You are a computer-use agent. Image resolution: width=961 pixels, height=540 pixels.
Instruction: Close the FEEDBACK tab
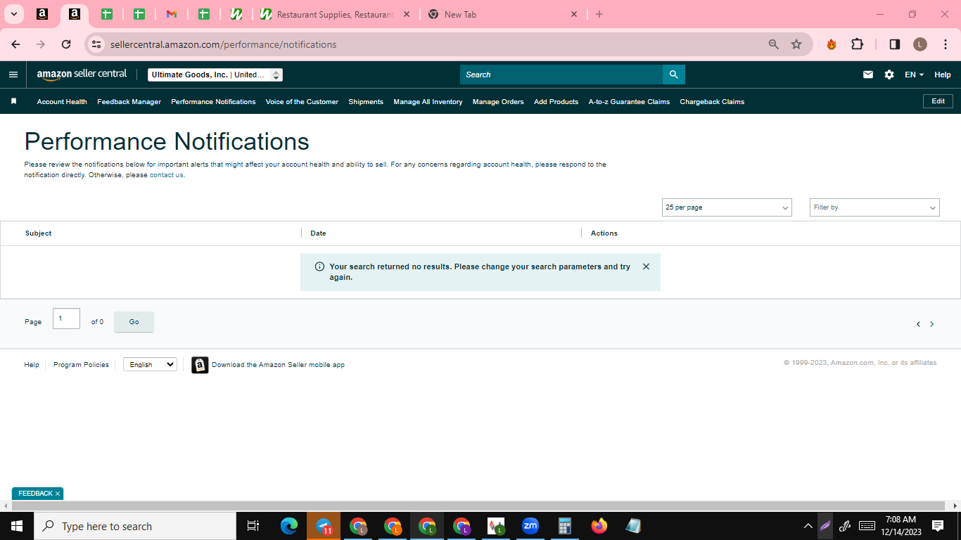(58, 494)
